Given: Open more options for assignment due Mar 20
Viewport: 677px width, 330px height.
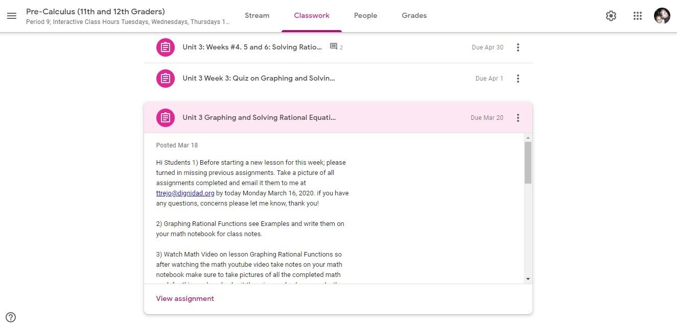Looking at the screenshot, I should (x=518, y=118).
